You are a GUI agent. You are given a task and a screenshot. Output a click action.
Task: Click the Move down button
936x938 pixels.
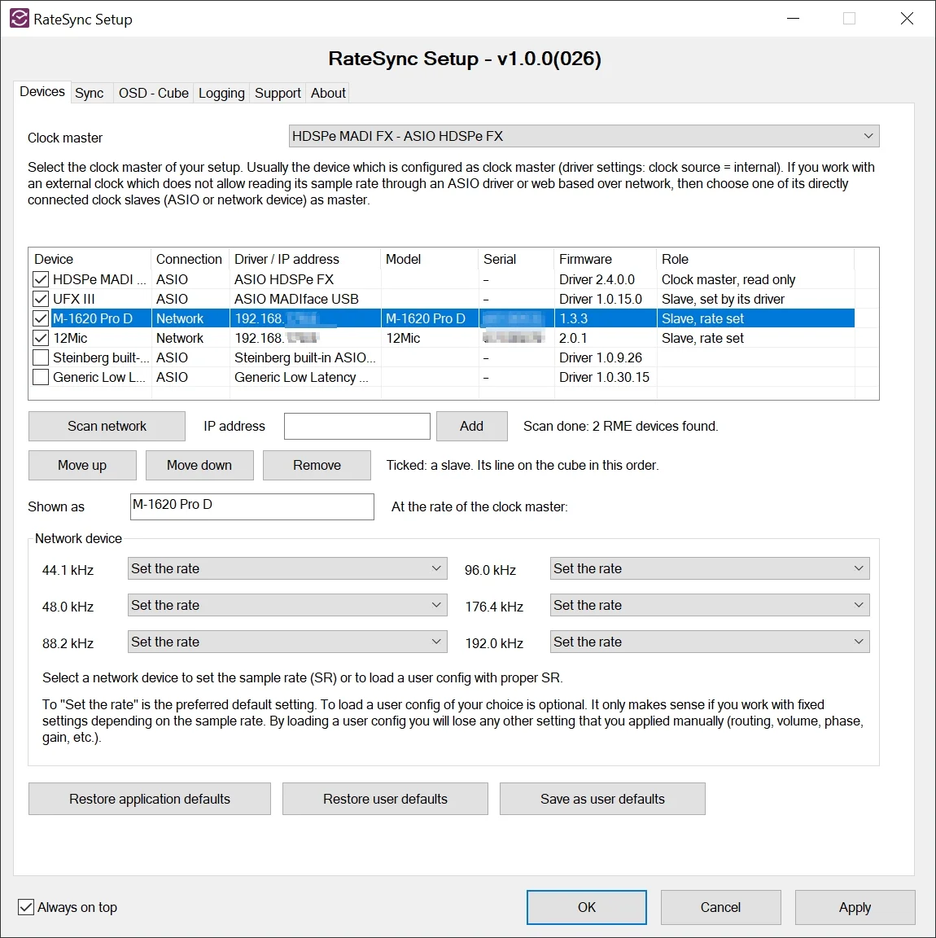point(199,466)
